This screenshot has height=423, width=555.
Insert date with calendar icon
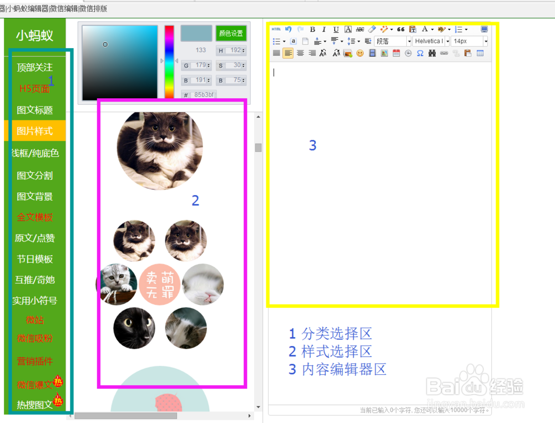(396, 53)
